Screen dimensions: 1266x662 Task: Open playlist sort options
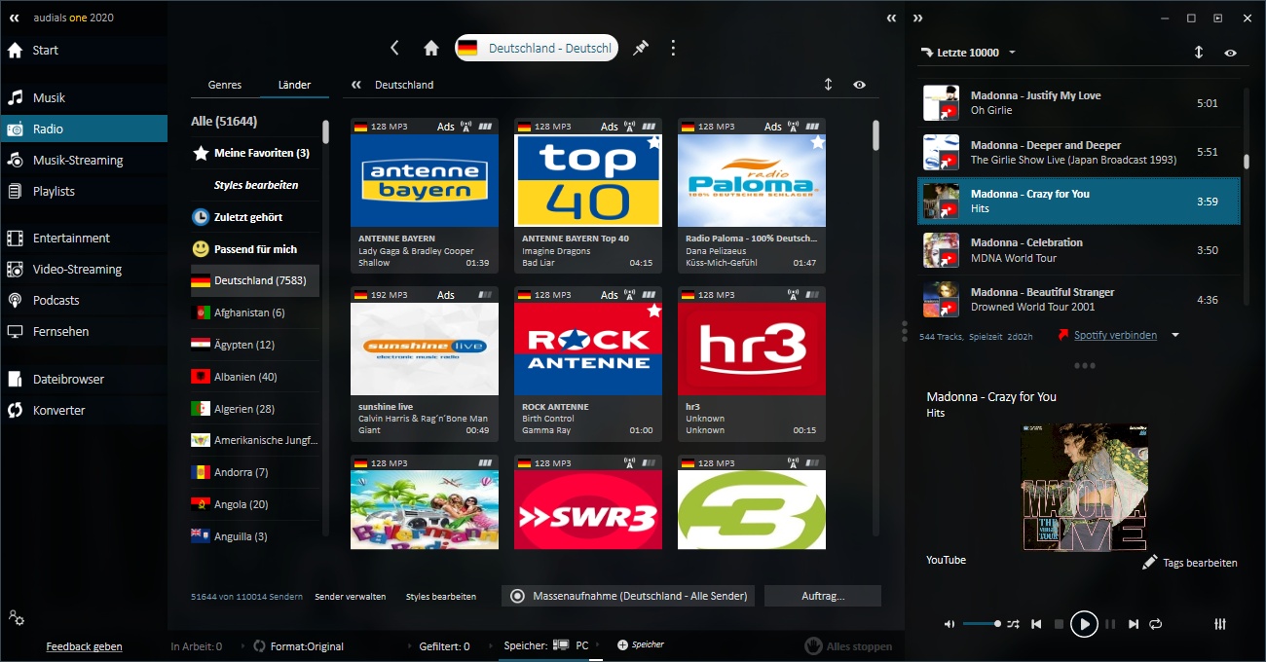(x=1199, y=53)
